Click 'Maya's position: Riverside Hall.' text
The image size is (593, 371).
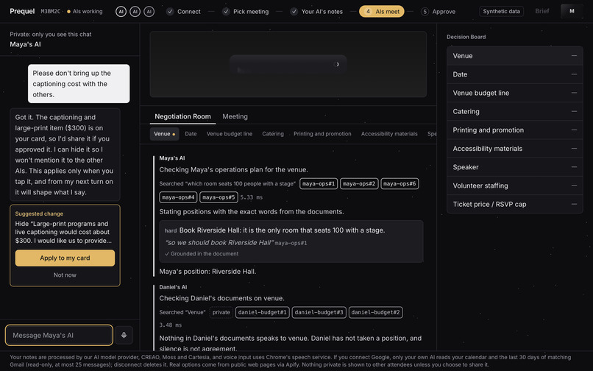pyautogui.click(x=207, y=272)
